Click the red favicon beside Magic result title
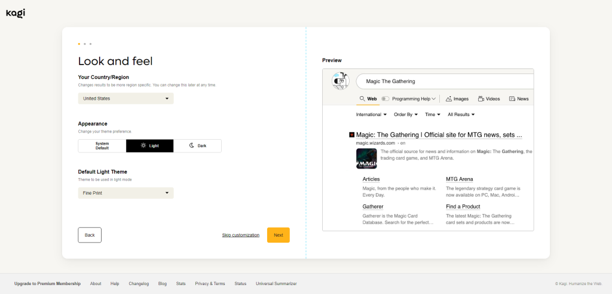 pos(351,135)
